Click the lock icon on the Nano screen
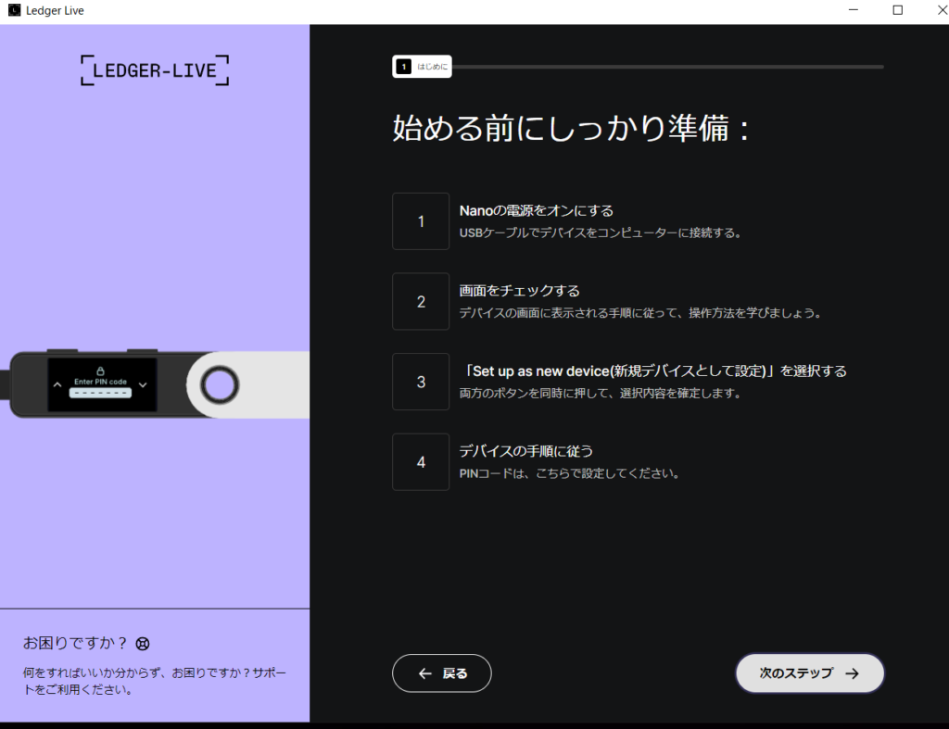This screenshot has height=729, width=949. click(x=100, y=371)
